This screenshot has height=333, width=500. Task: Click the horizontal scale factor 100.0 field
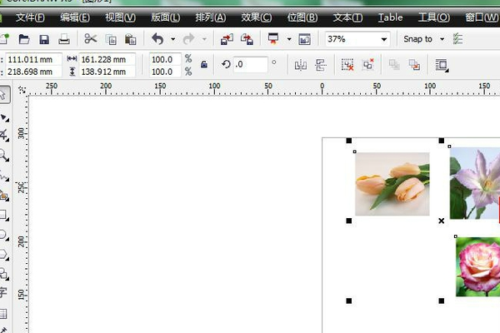tap(165, 59)
